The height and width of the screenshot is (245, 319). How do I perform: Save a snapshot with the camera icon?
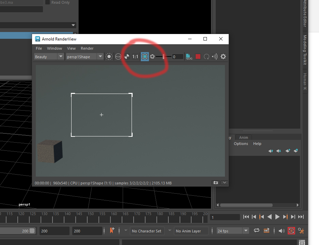(216, 183)
